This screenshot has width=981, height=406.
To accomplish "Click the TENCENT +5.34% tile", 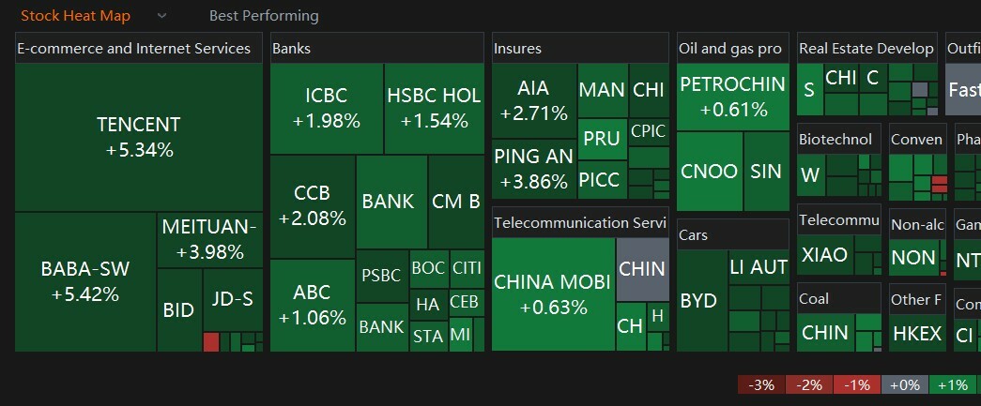I will (x=139, y=137).
